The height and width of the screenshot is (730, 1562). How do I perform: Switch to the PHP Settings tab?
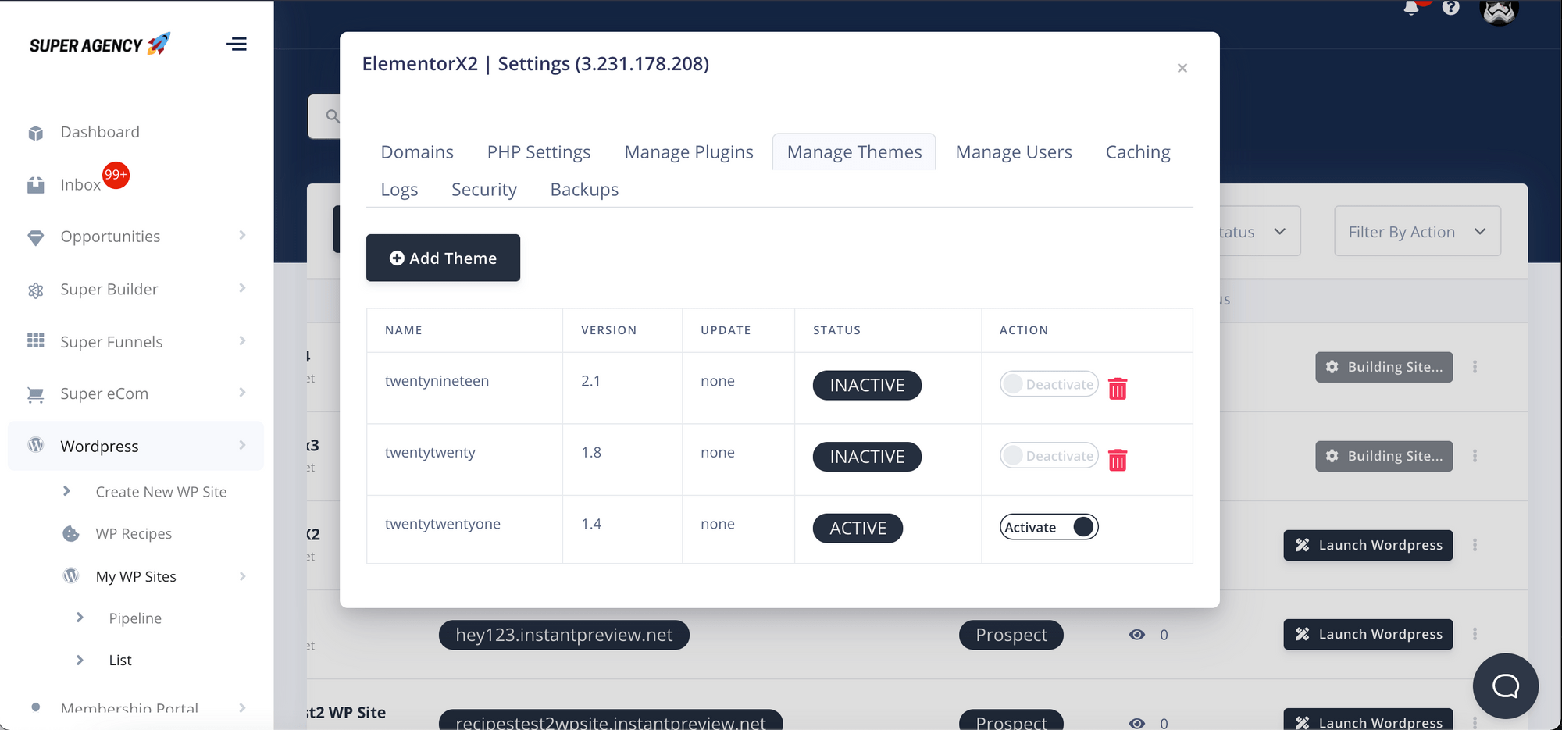[x=539, y=152]
